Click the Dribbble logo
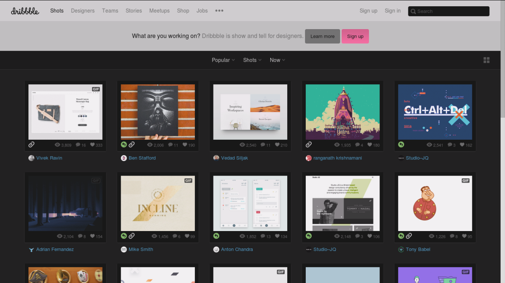This screenshot has width=505, height=283. (x=25, y=11)
